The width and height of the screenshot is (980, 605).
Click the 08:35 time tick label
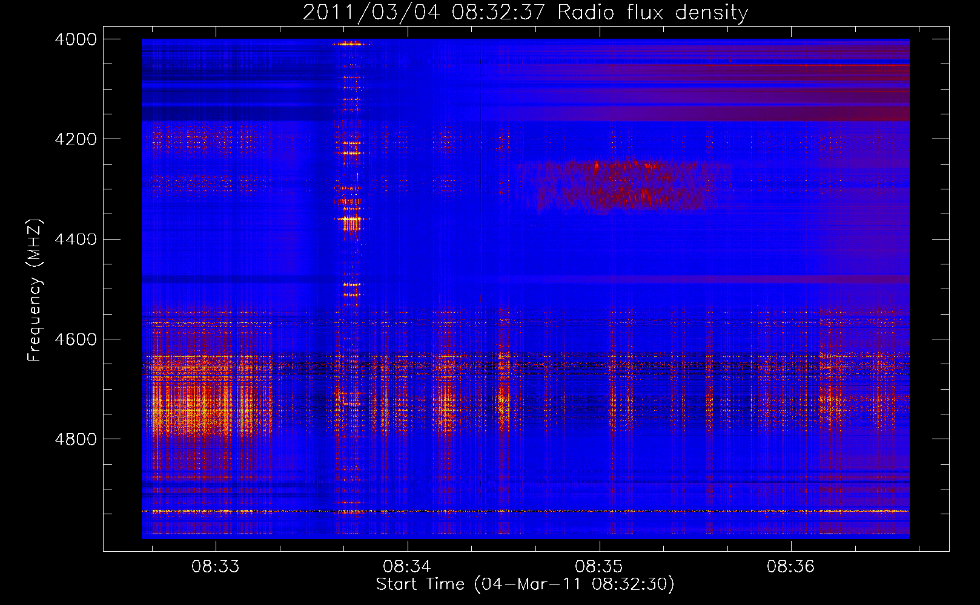click(x=599, y=567)
